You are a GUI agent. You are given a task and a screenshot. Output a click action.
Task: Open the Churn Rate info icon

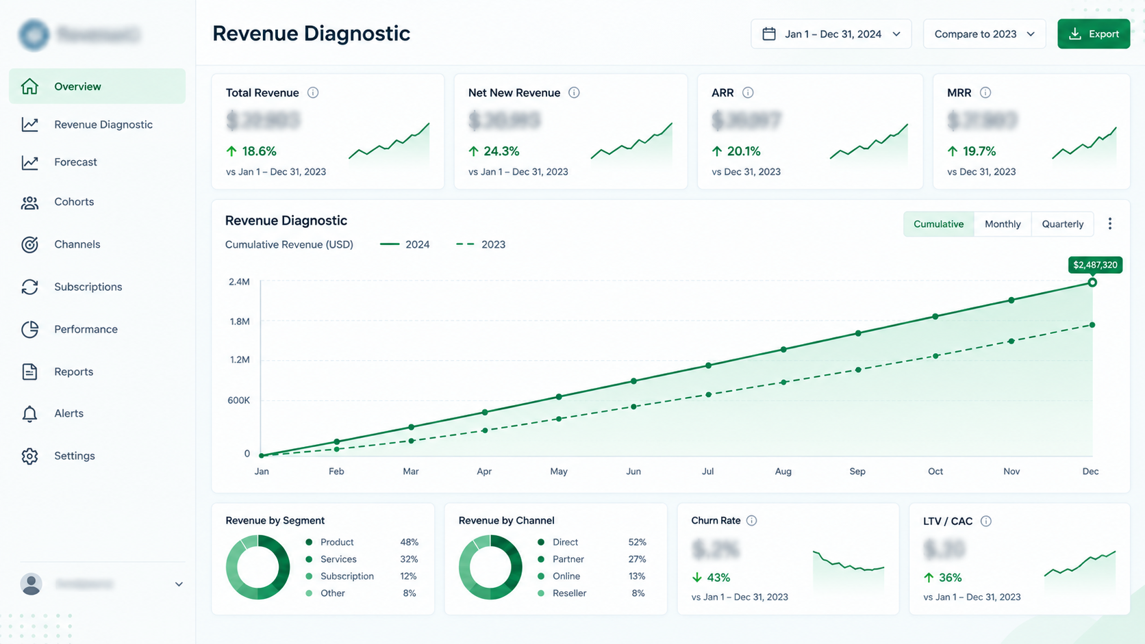click(752, 521)
